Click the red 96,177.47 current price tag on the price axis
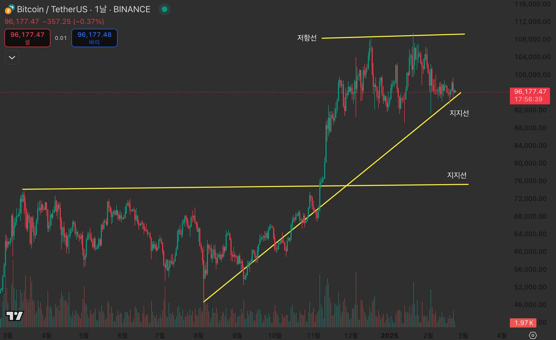Screen dimensions: 556x340 point(530,95)
